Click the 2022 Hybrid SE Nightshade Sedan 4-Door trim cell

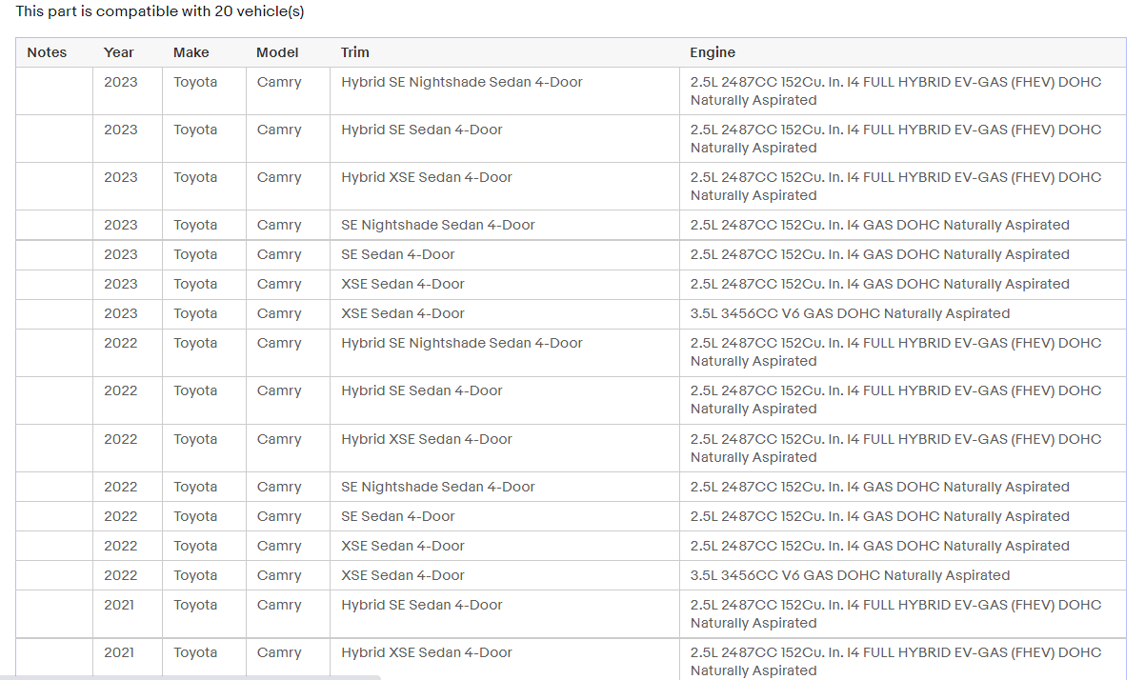(505, 352)
